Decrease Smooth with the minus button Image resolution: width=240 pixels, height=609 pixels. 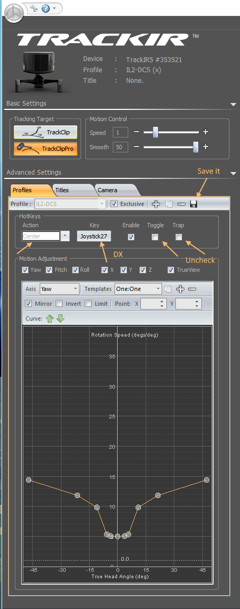point(136,147)
